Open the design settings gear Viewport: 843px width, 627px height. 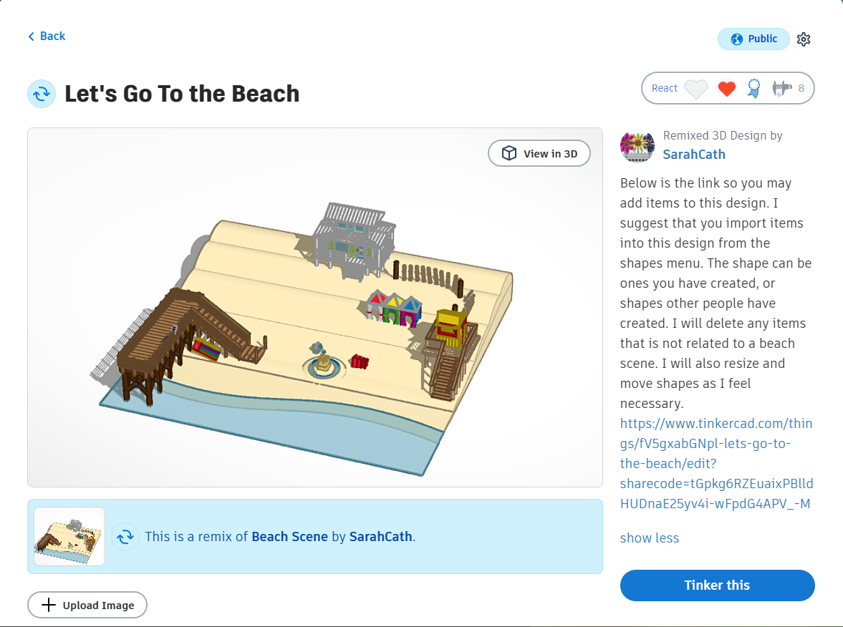[803, 39]
